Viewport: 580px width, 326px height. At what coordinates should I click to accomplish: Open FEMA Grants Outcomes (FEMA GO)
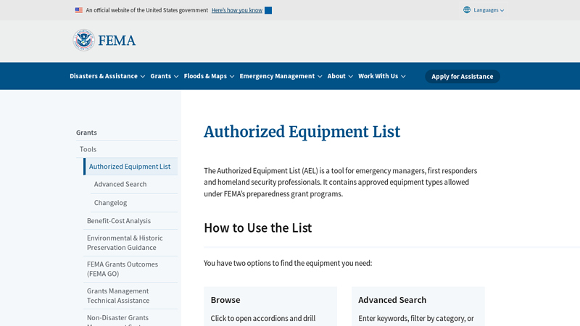tap(123, 269)
